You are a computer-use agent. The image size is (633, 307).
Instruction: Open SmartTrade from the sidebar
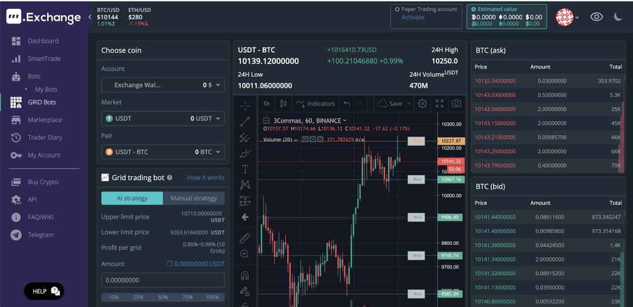[36, 59]
